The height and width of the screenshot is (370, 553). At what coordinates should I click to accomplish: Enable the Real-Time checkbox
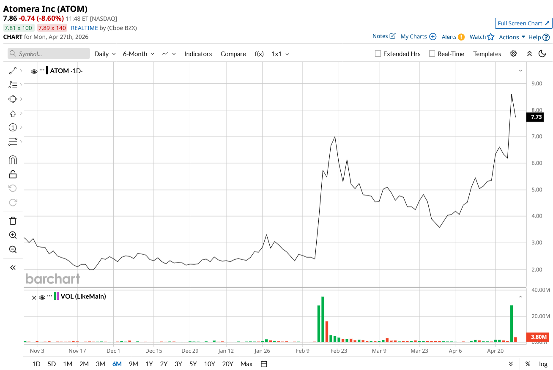(x=432, y=54)
